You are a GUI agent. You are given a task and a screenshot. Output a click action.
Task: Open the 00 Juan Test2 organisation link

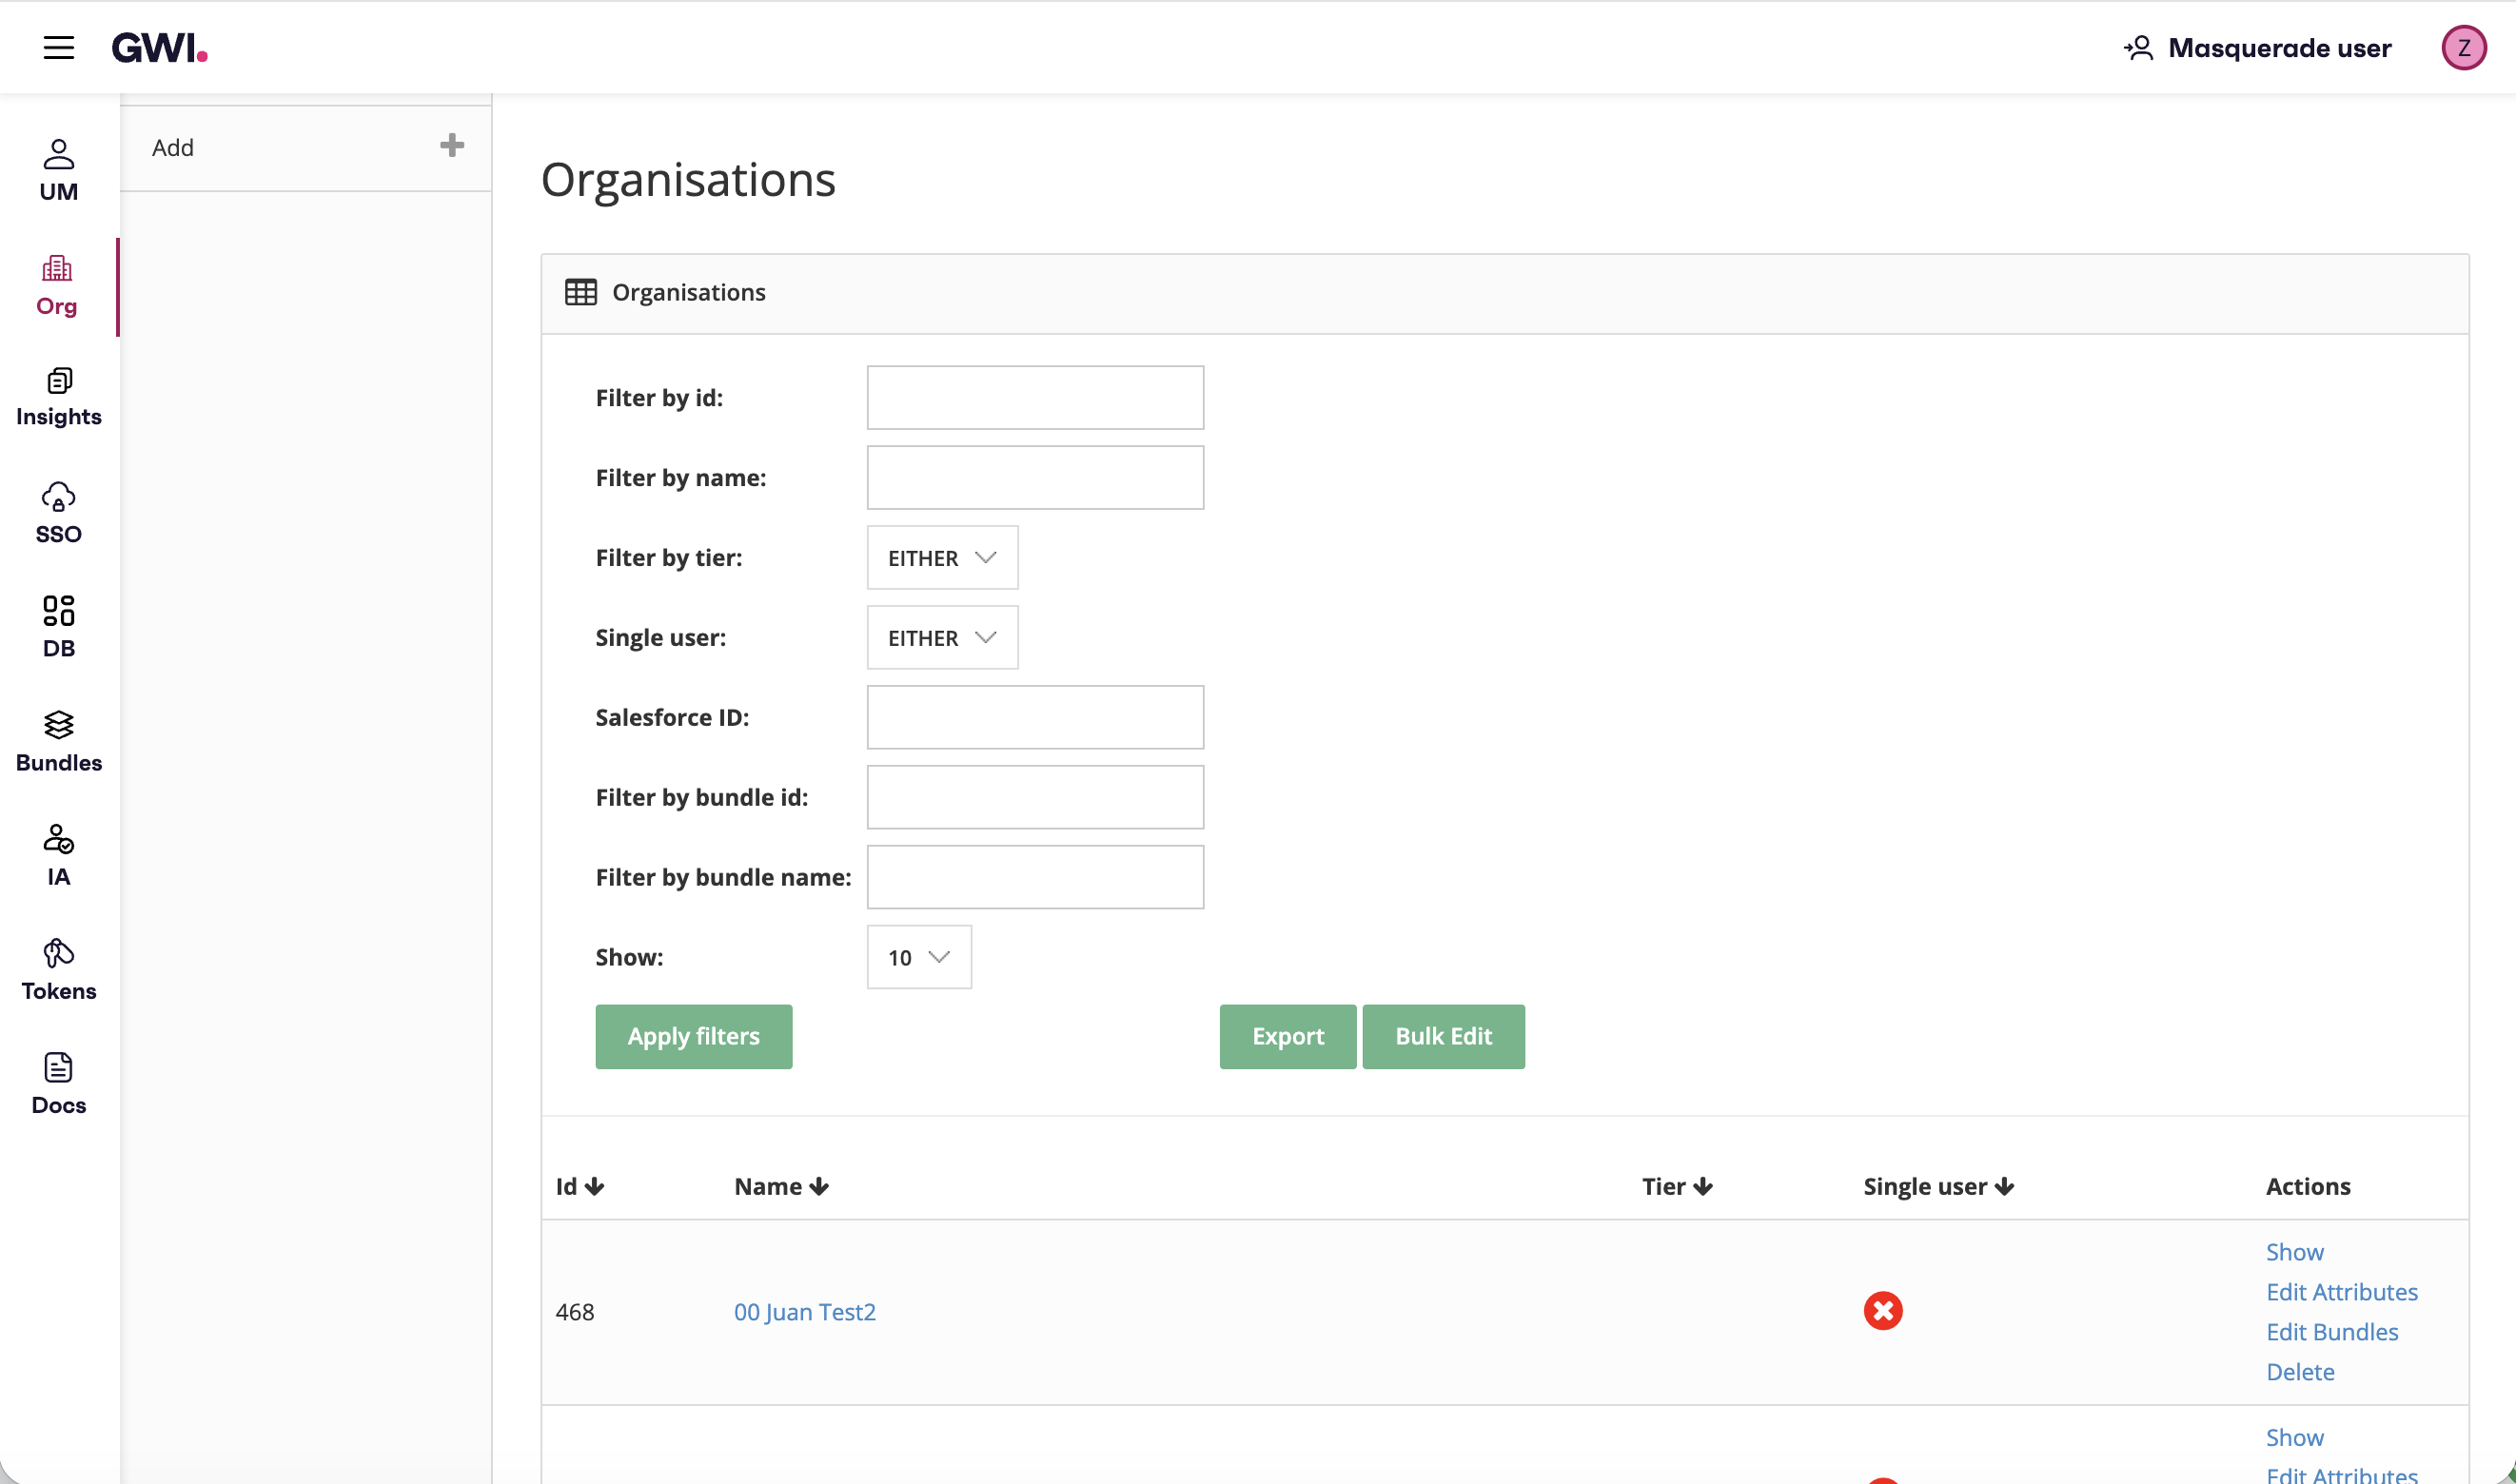tap(805, 1312)
